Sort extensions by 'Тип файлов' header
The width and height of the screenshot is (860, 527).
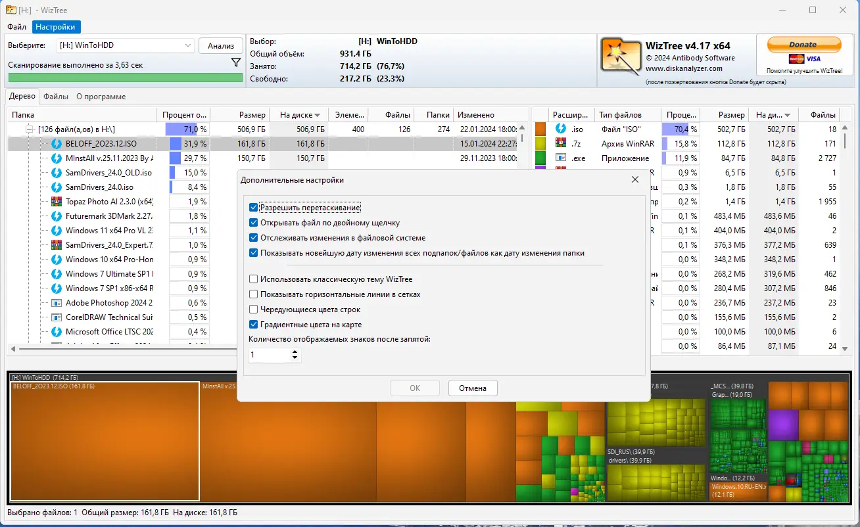click(627, 114)
